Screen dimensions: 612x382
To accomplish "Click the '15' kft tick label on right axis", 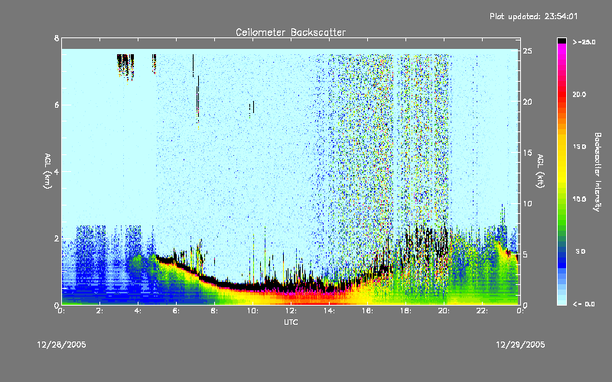I will click(x=527, y=152).
